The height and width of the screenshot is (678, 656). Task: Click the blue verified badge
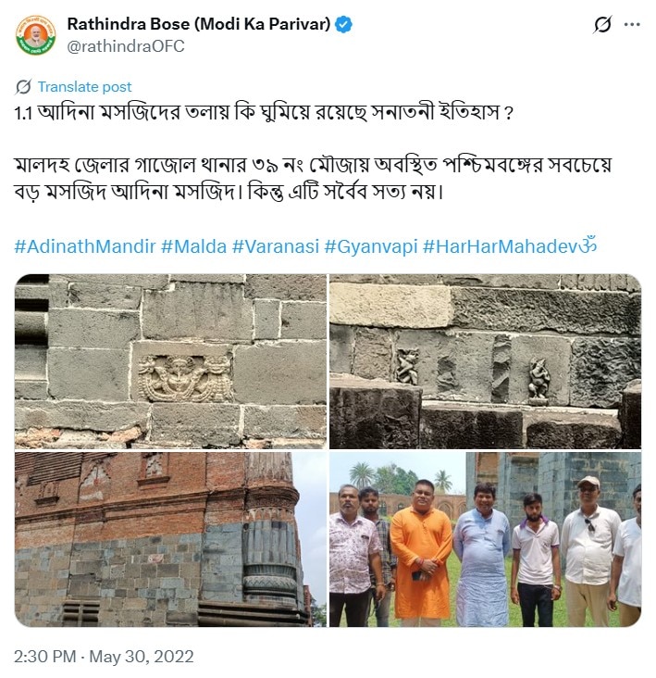[x=344, y=24]
